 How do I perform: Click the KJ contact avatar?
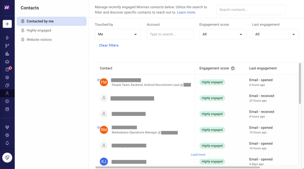(x=104, y=162)
